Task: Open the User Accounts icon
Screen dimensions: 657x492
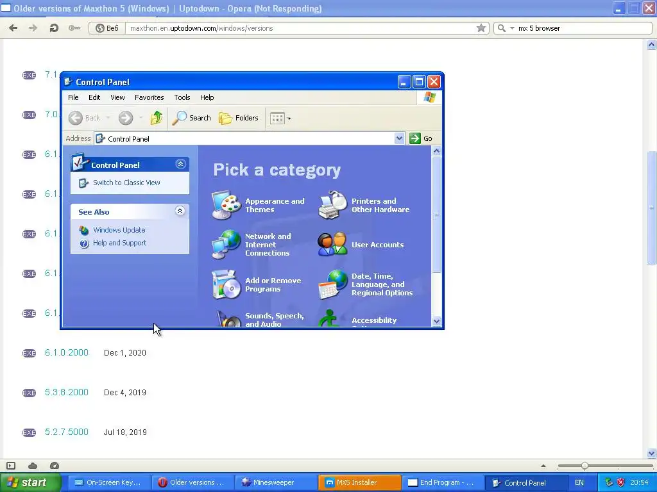Action: point(333,244)
